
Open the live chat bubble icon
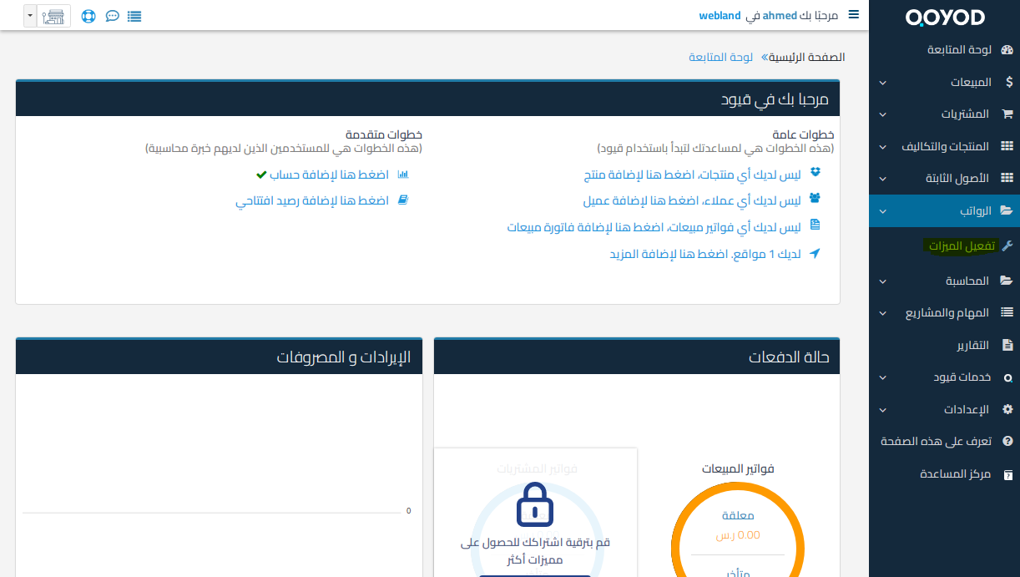click(x=113, y=16)
